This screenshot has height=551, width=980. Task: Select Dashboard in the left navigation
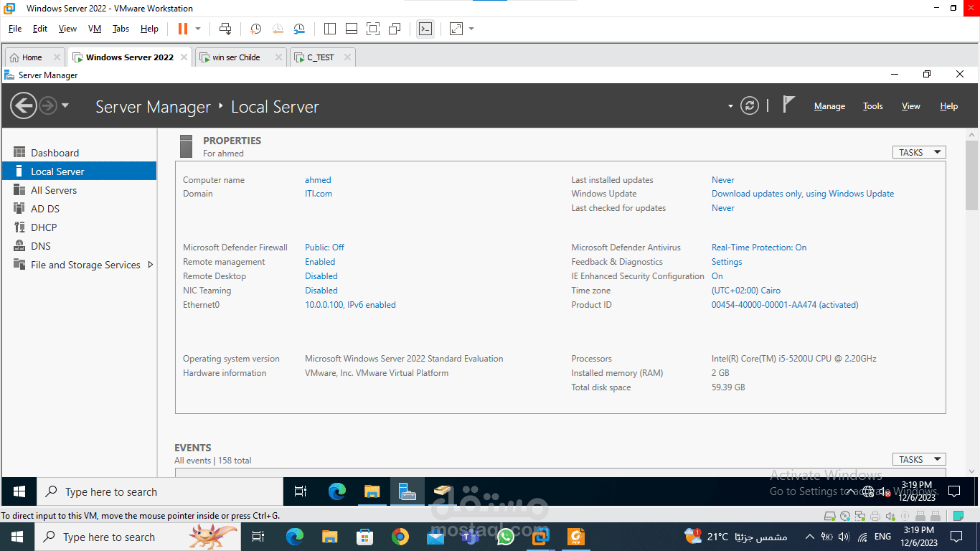pyautogui.click(x=79, y=153)
